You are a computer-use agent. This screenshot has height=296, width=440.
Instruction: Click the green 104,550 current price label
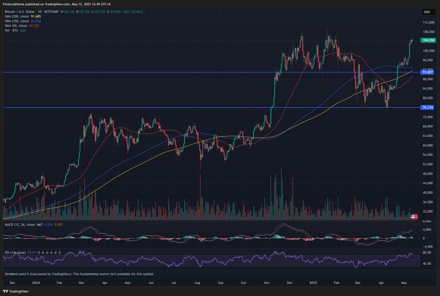coord(428,41)
